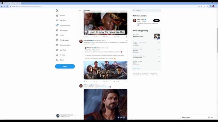Click browser reload button
Screen dimensions: 218x122
[x=7, y=6]
